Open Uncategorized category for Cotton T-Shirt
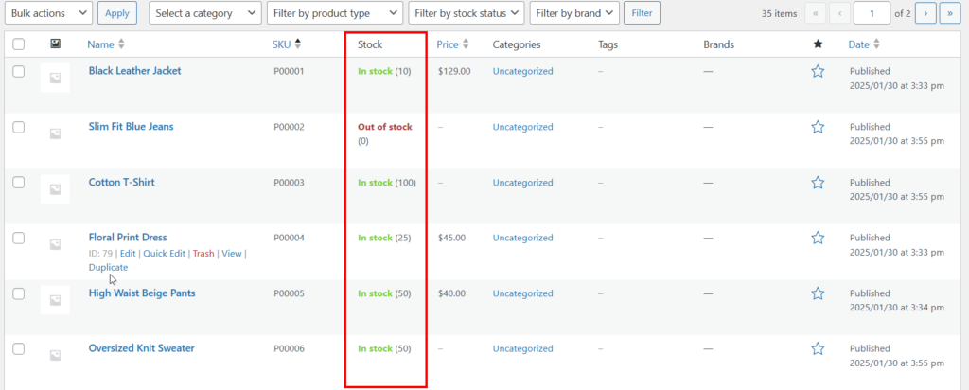Viewport: 969px width, 390px height. click(x=522, y=183)
